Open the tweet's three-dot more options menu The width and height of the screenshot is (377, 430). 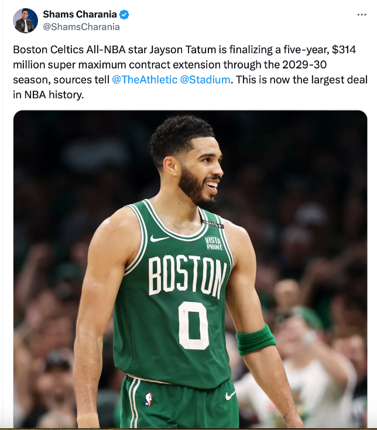pyautogui.click(x=362, y=15)
